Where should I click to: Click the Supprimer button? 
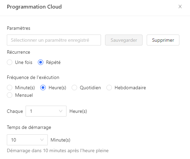[x=163, y=40]
